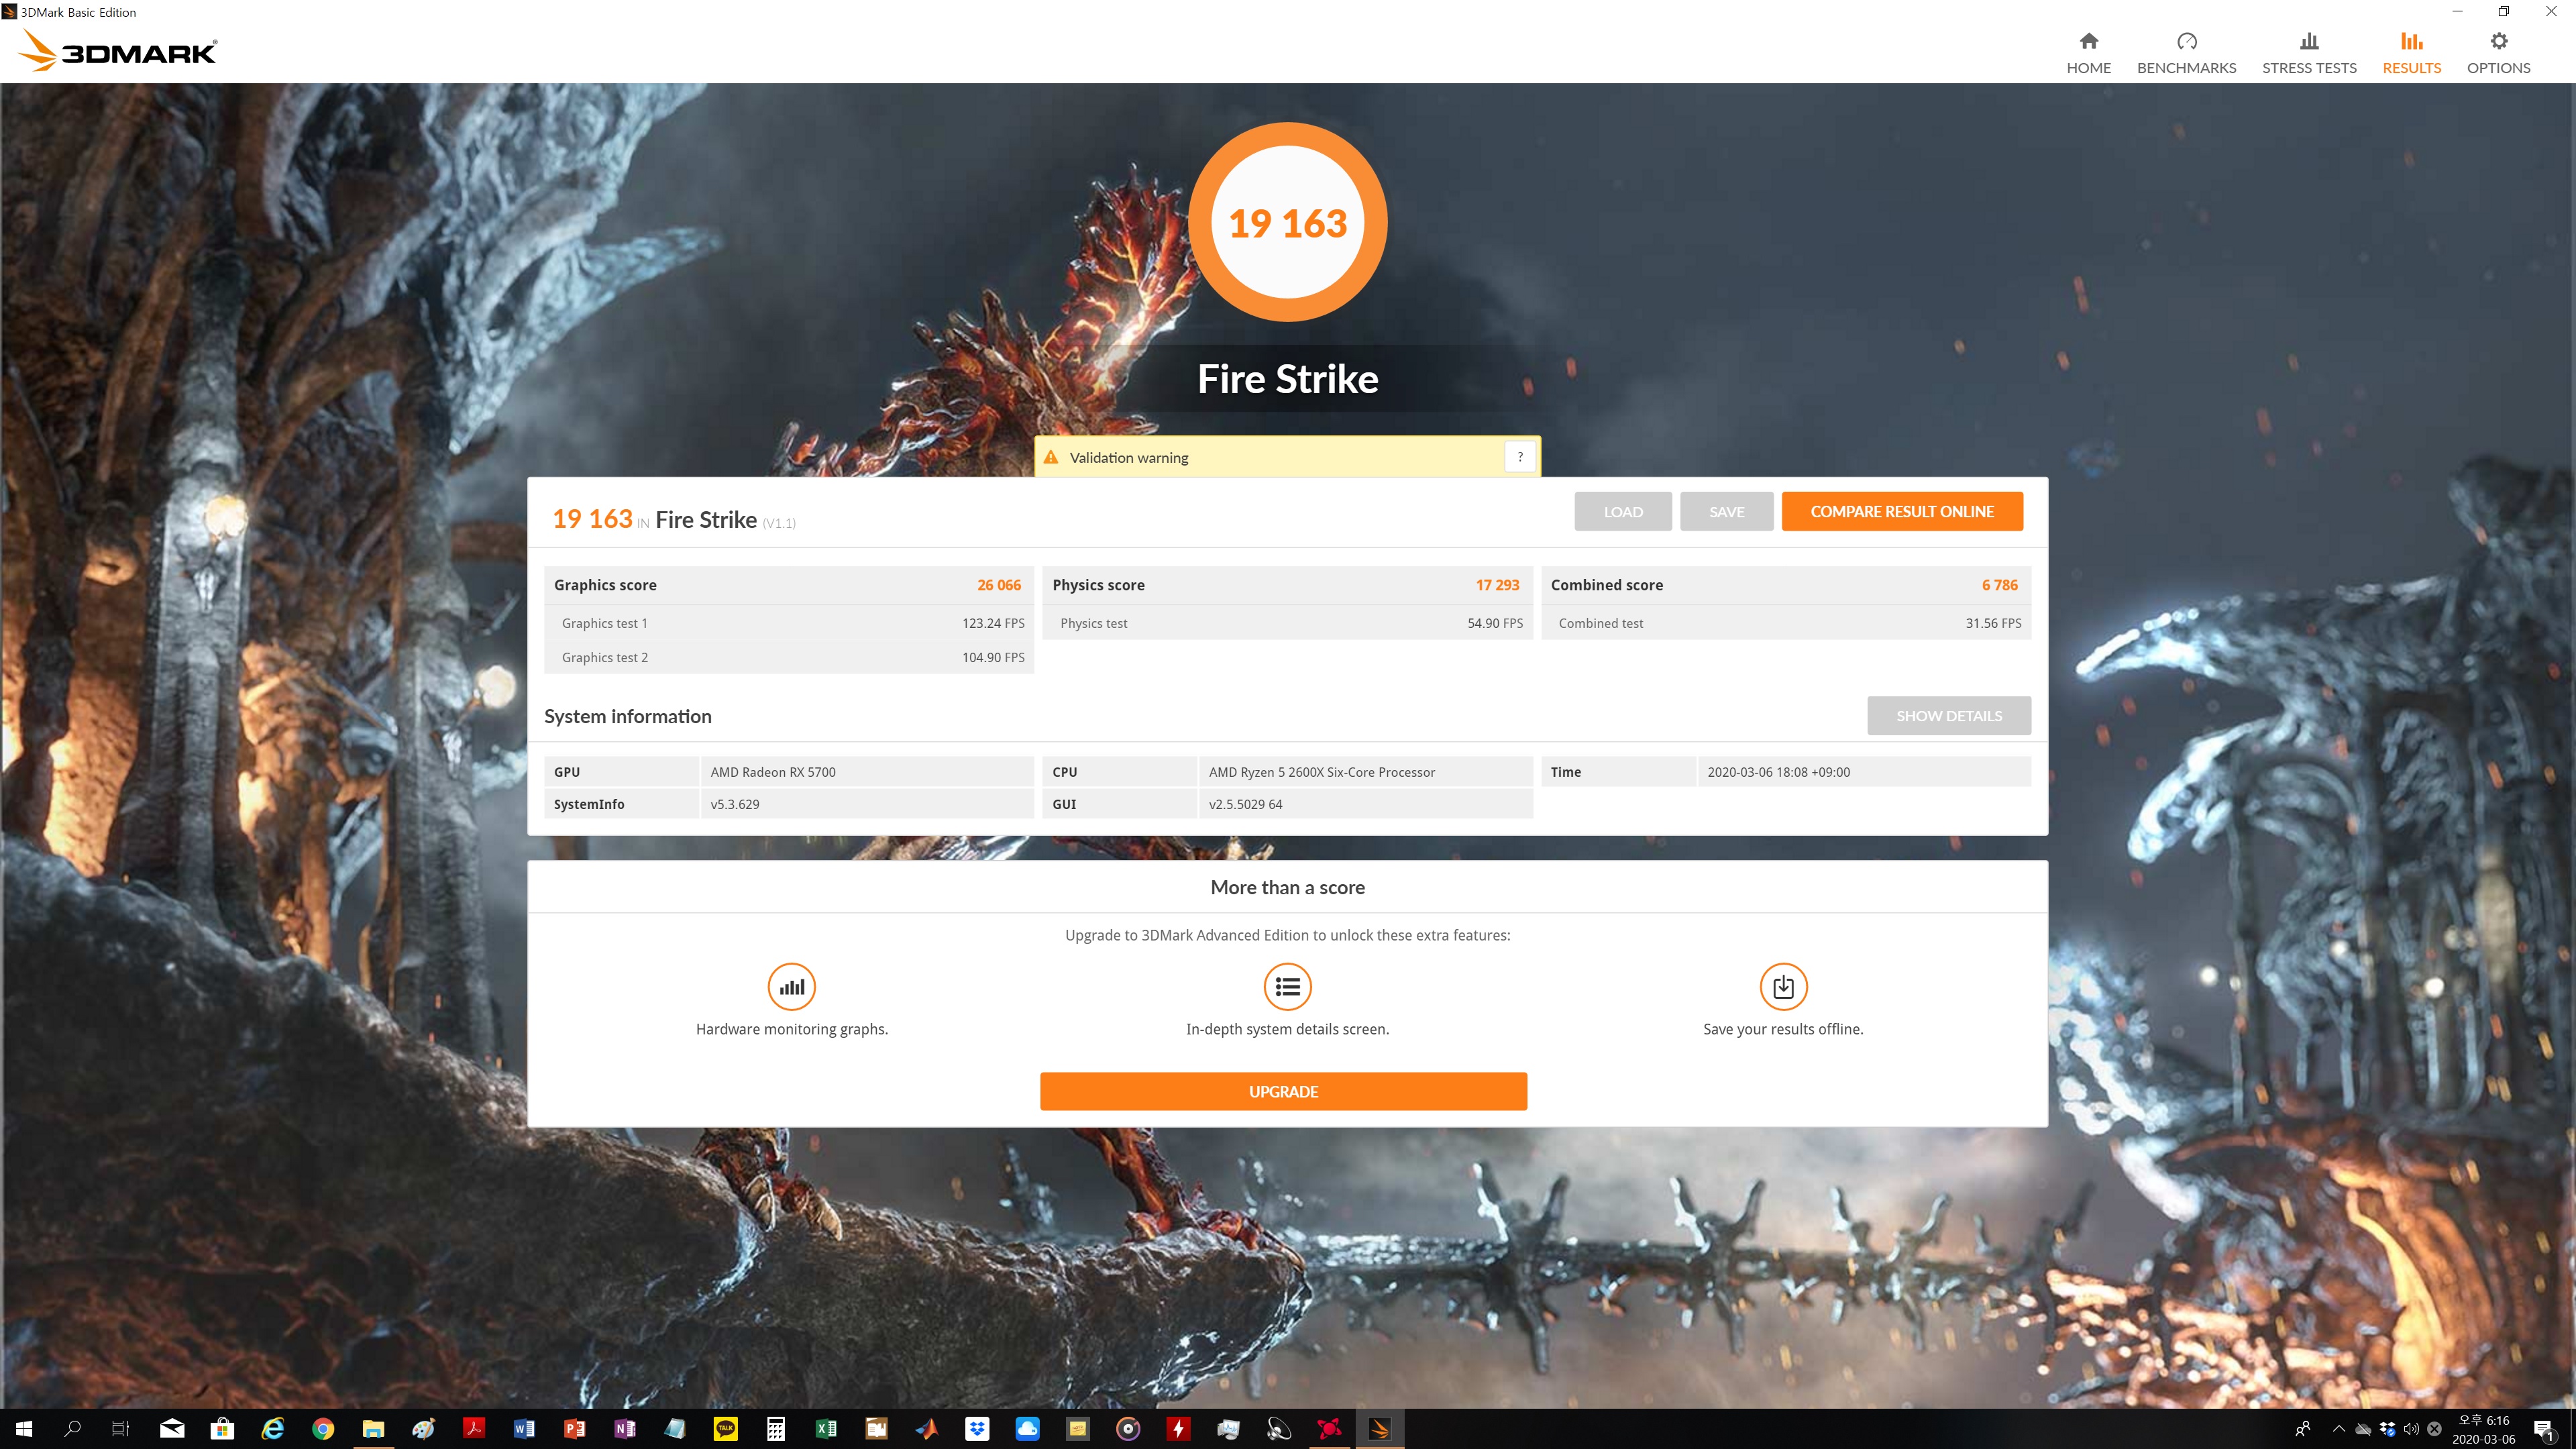Open the Benchmarks section
2576x1449 pixels.
(x=2186, y=52)
